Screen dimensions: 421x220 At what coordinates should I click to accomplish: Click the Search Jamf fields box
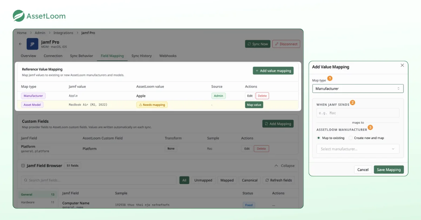pos(99,180)
